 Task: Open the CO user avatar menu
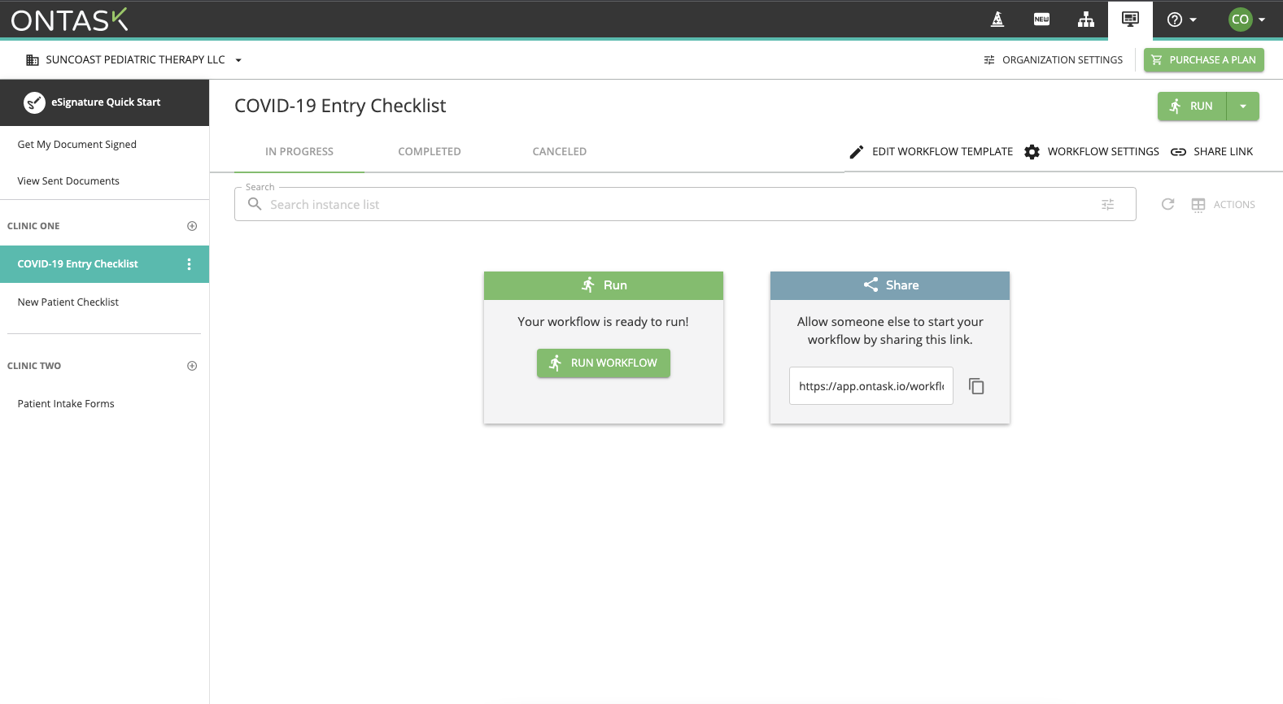(1247, 20)
